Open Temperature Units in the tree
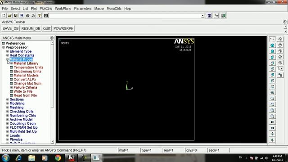288x162 pixels. pos(28,67)
